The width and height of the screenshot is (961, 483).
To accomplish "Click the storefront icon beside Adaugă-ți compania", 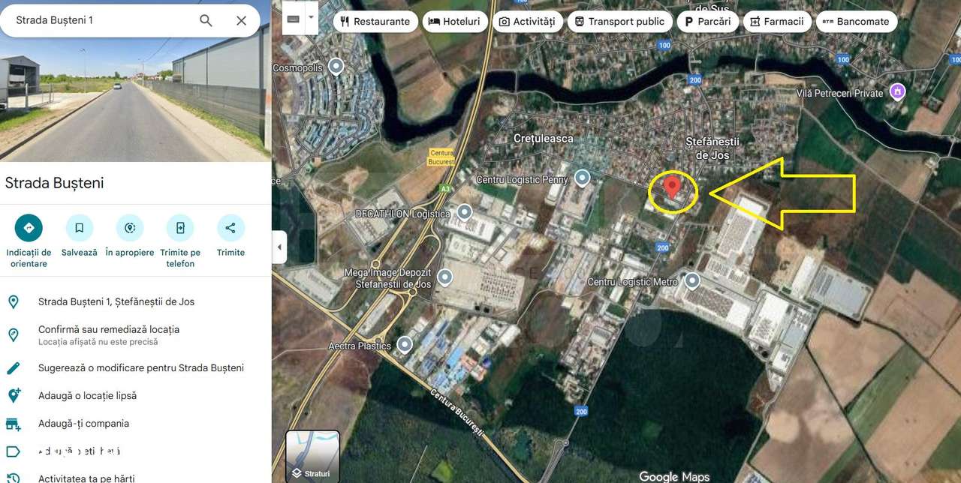I will (x=13, y=424).
